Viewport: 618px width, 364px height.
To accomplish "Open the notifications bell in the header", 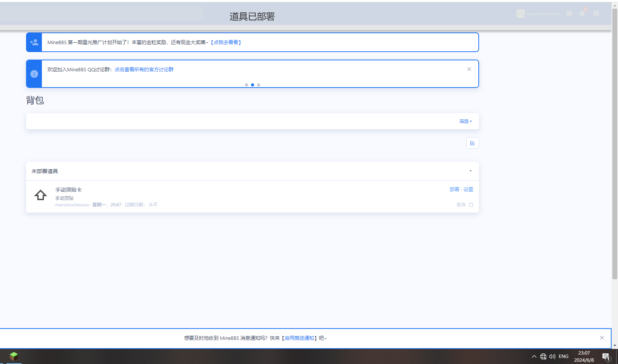I will (582, 14).
